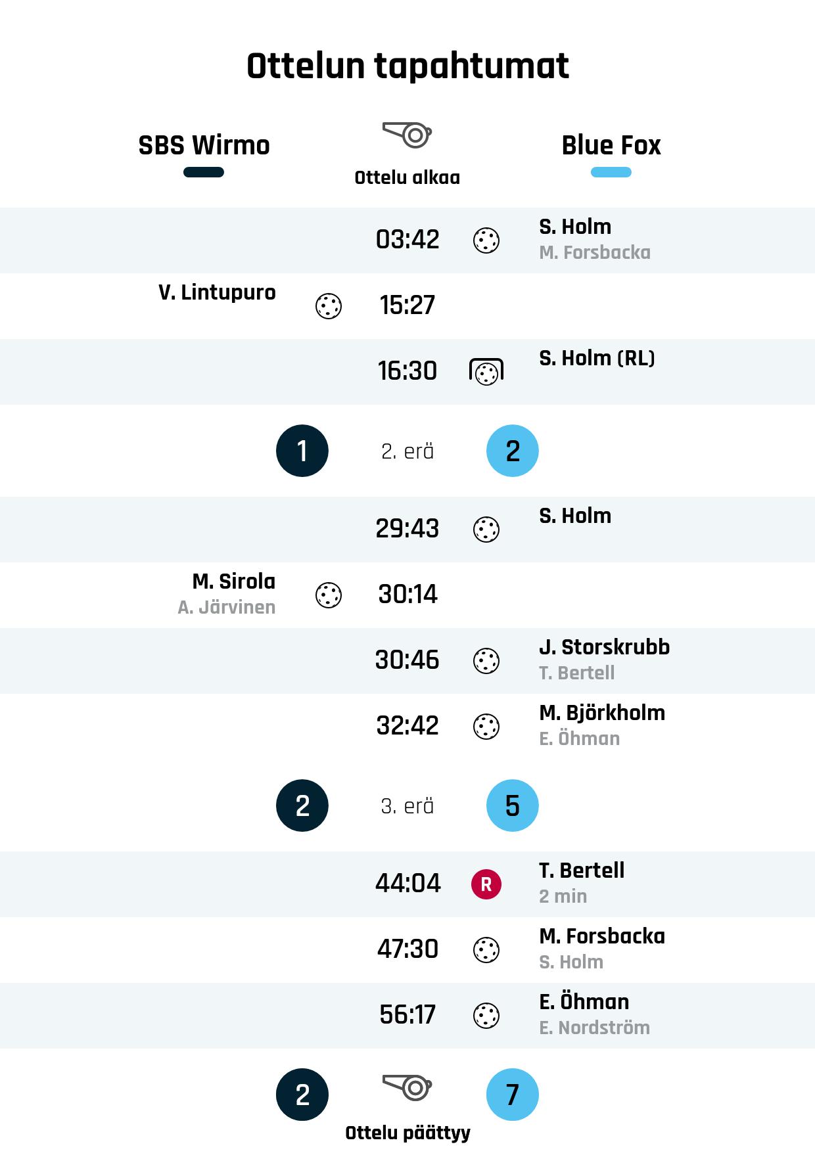Click the 44:04 penalty time

click(x=407, y=884)
